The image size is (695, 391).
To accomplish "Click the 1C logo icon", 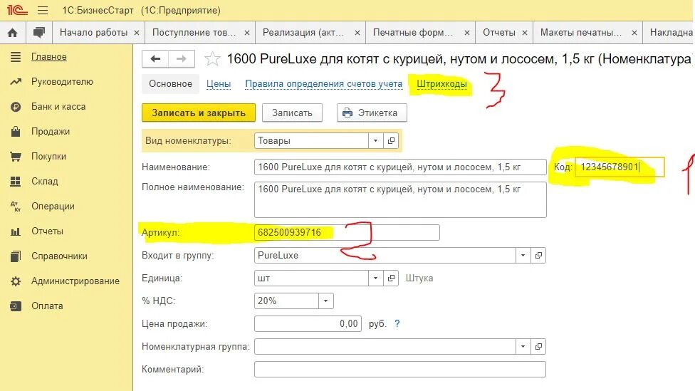I will [17, 9].
